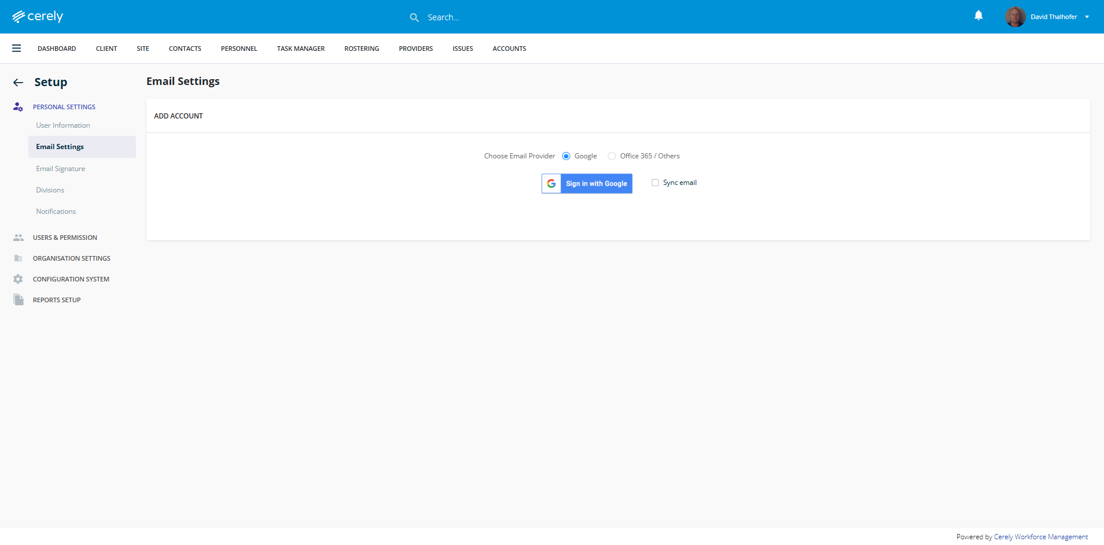Viewport: 1104px width, 545px height.
Task: Expand Reports Setup section
Action: pyautogui.click(x=57, y=300)
